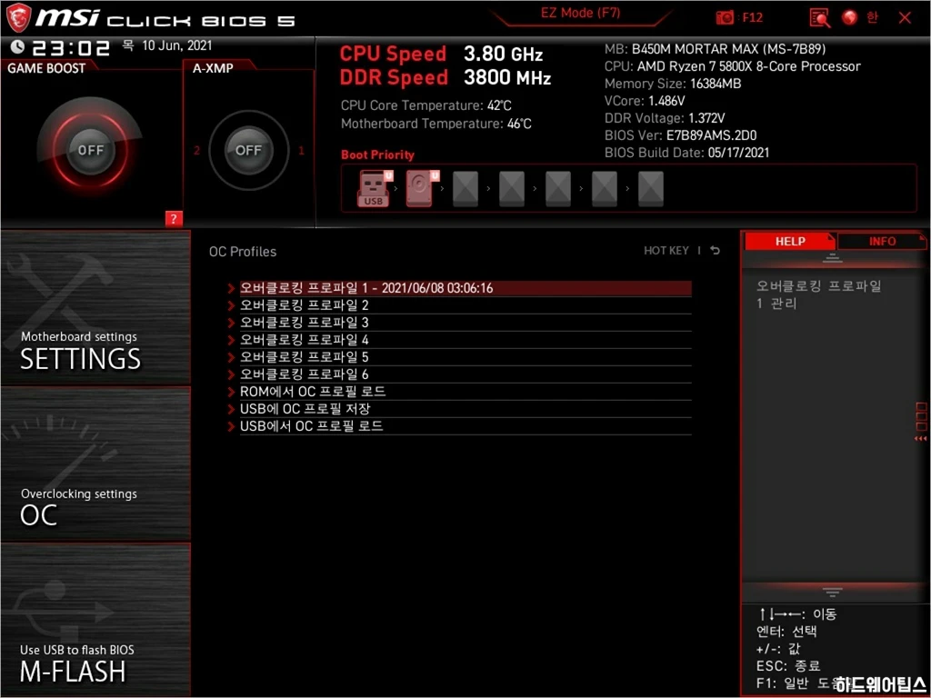Go back using the return arrow icon
This screenshot has width=931, height=698.
[716, 251]
